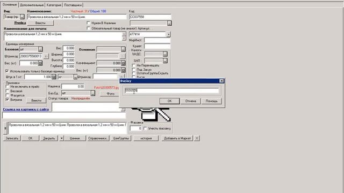Expand the Артикул 477414 dropdown arrow
344x193 pixels.
point(168,34)
